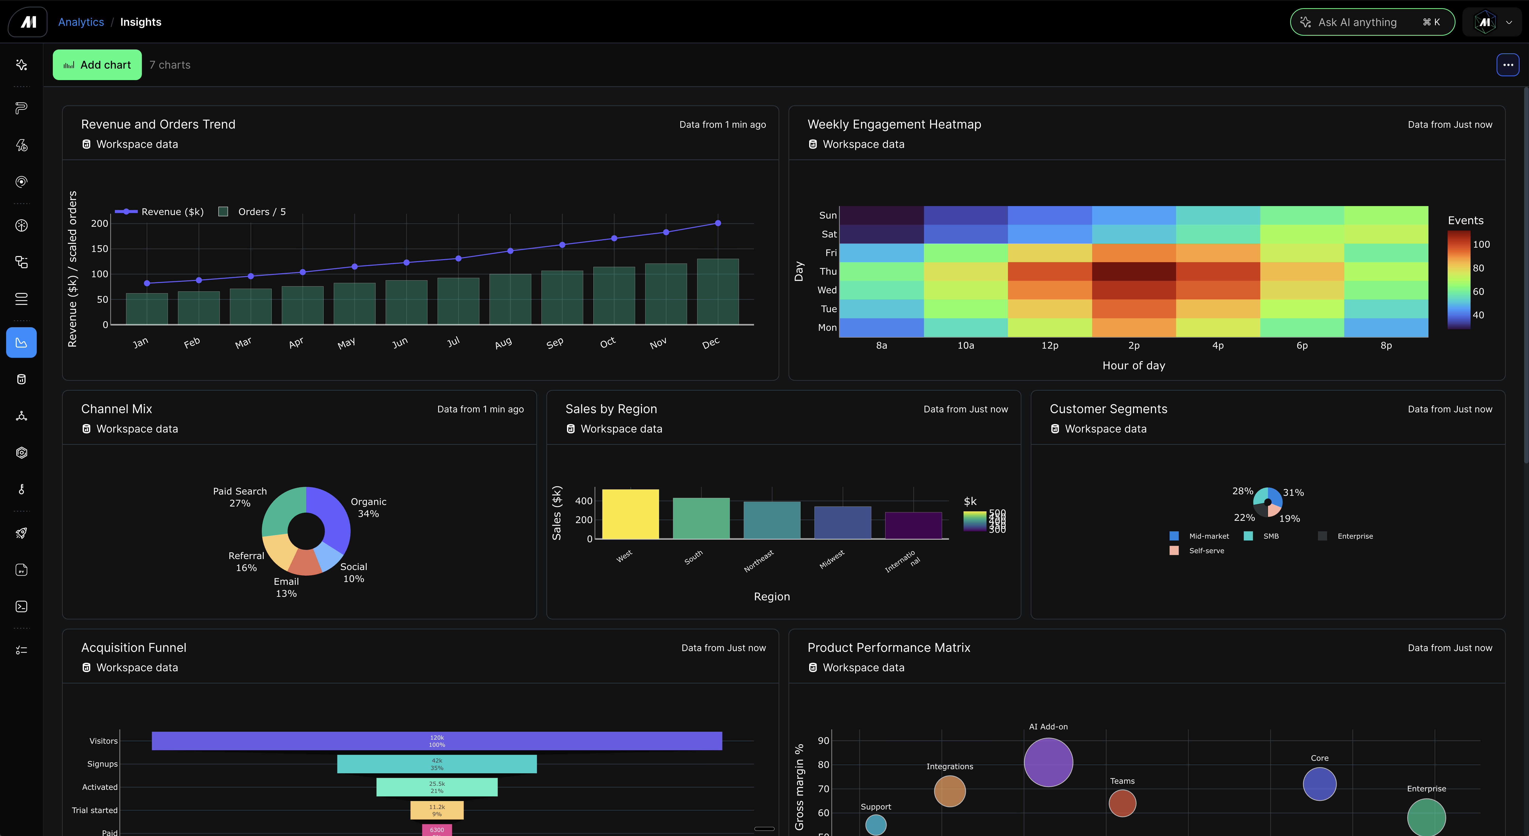1529x836 pixels.
Task: Click "Data from 1 min ago" on Revenue chart
Action: [x=722, y=125]
